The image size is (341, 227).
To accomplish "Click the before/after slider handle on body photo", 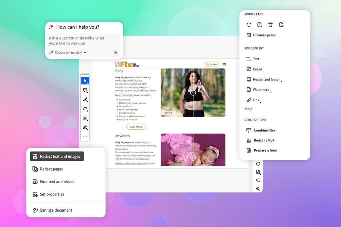I will (x=193, y=93).
